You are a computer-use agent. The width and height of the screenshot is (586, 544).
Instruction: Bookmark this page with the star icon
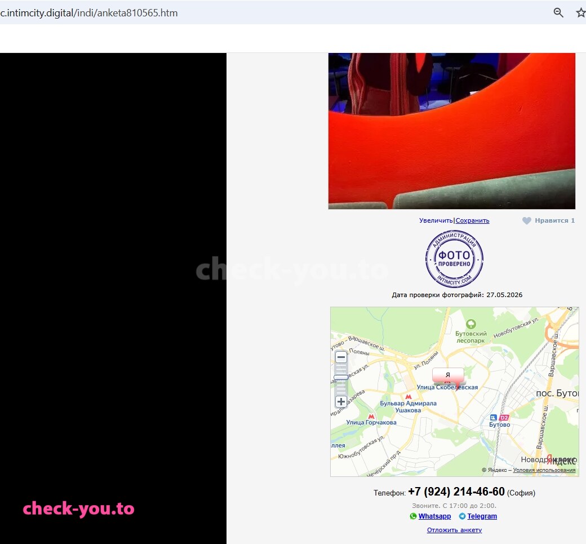[580, 13]
